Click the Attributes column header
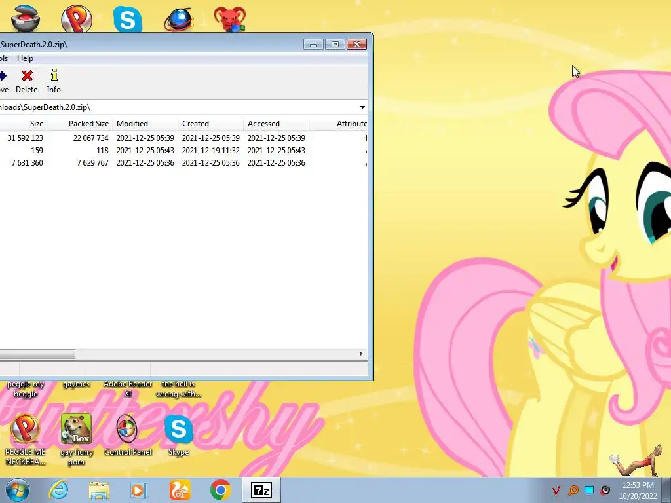671x503 pixels. point(339,124)
